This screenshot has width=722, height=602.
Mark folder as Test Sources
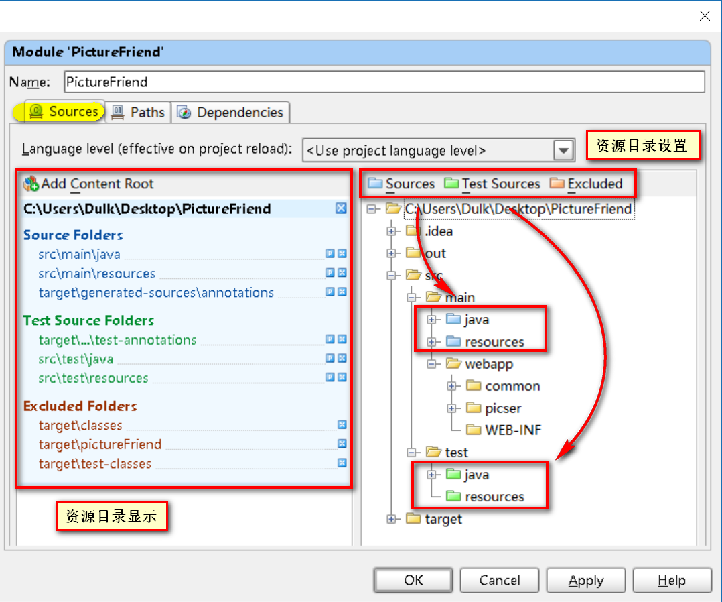pos(492,184)
